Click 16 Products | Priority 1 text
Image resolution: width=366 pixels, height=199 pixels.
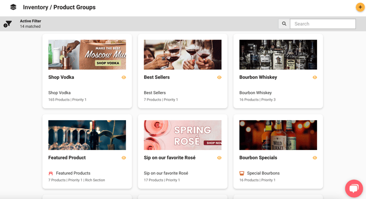[257, 180]
